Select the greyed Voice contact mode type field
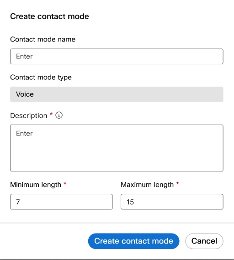 (117, 94)
